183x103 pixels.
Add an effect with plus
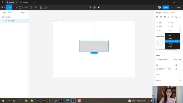point(180,81)
